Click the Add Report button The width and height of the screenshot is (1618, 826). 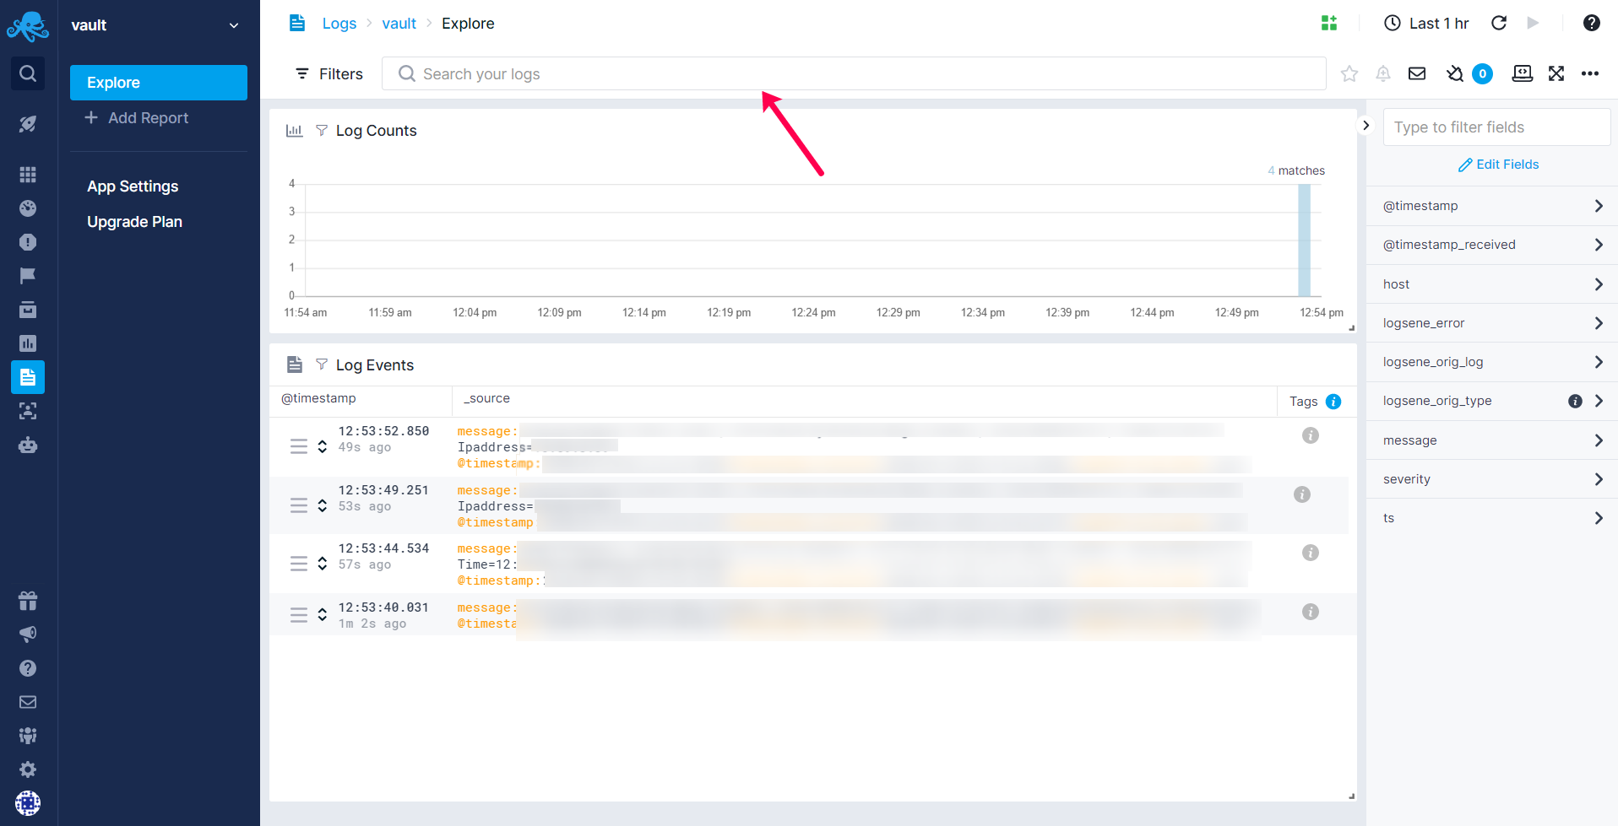pos(137,118)
